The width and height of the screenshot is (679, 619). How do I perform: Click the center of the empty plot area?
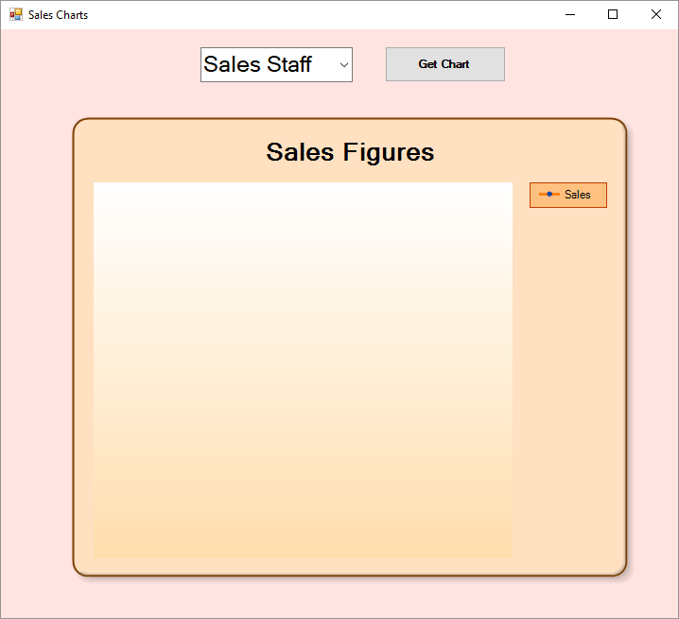303,370
